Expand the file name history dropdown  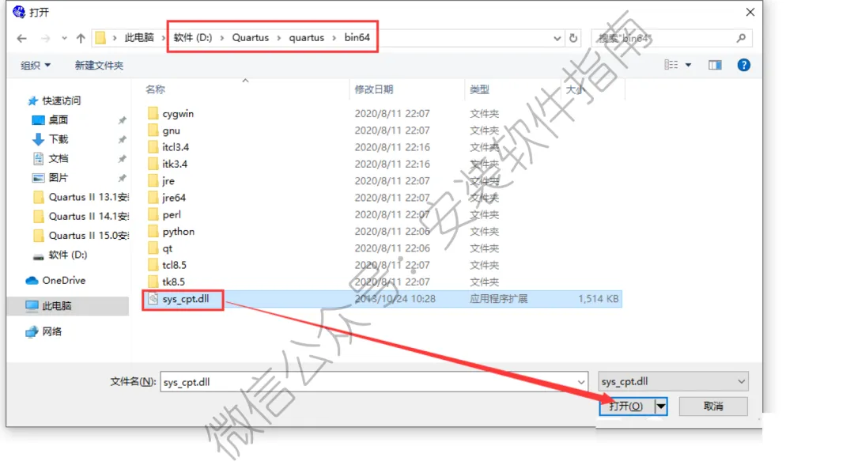point(581,382)
